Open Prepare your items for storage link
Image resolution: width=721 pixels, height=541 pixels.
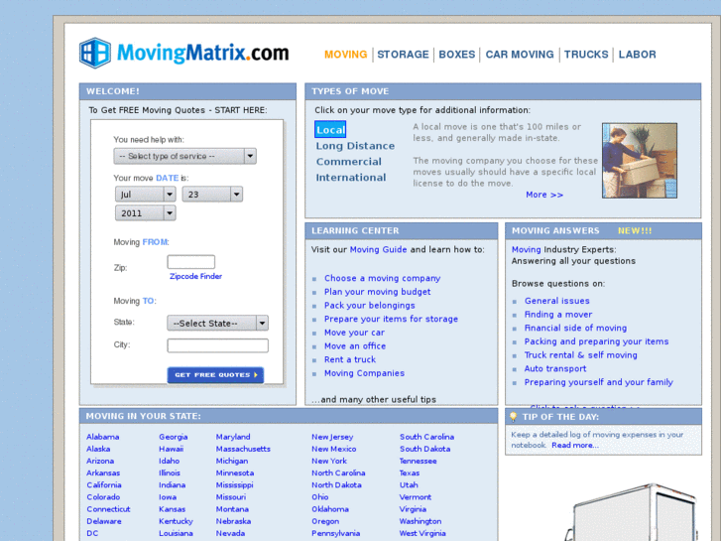(x=391, y=319)
